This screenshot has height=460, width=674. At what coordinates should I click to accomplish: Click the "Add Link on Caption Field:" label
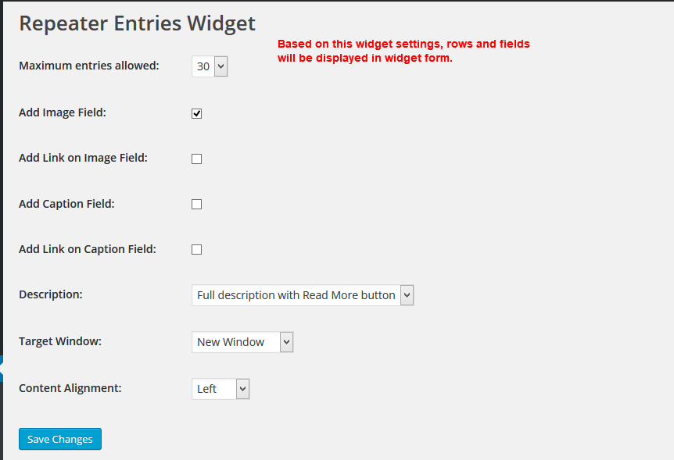pos(88,249)
